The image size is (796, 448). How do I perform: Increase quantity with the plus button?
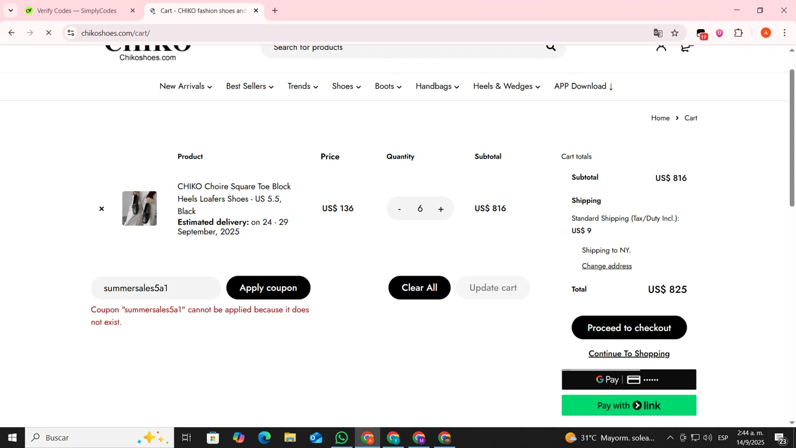pyautogui.click(x=440, y=209)
